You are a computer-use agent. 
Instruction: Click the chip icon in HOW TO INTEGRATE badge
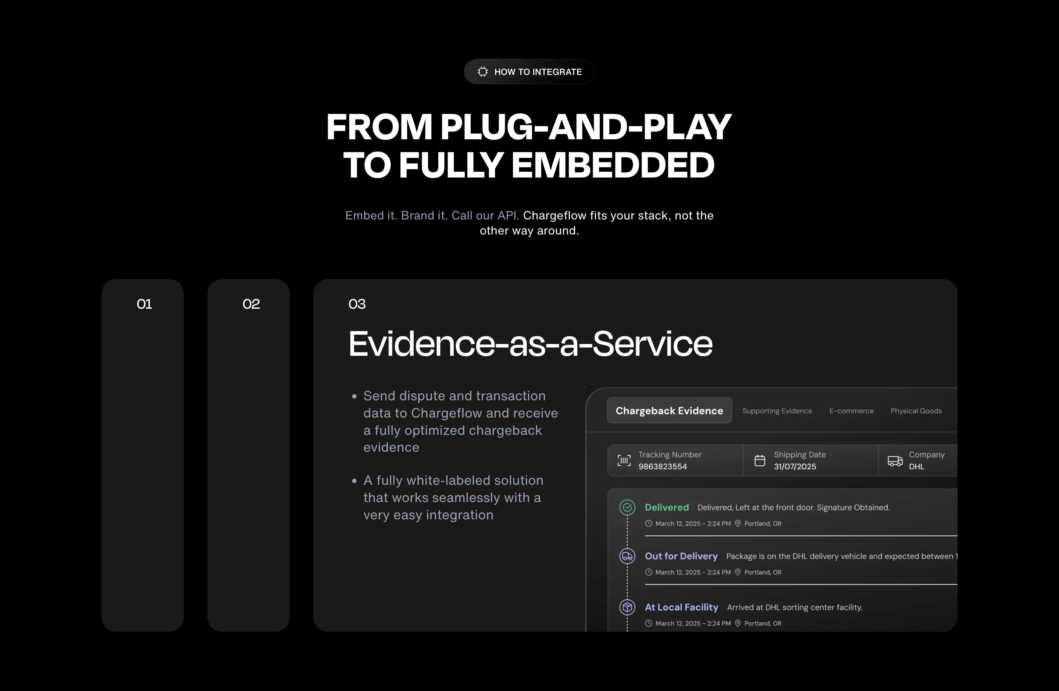[483, 72]
